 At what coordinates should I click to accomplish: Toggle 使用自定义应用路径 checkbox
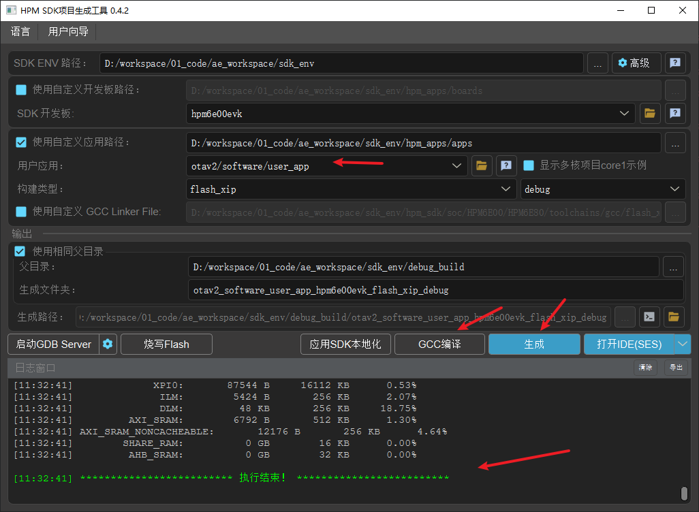tap(21, 142)
